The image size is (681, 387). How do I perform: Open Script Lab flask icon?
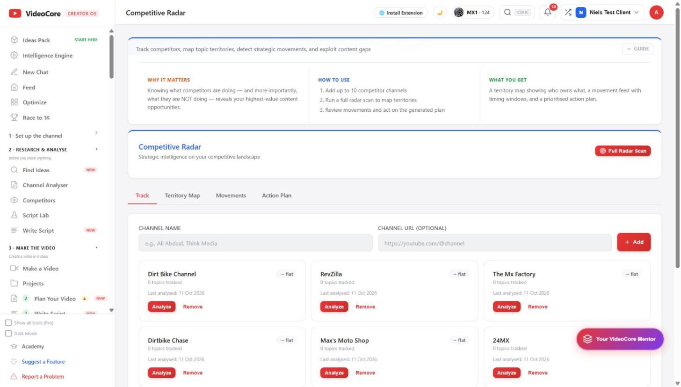(x=14, y=215)
